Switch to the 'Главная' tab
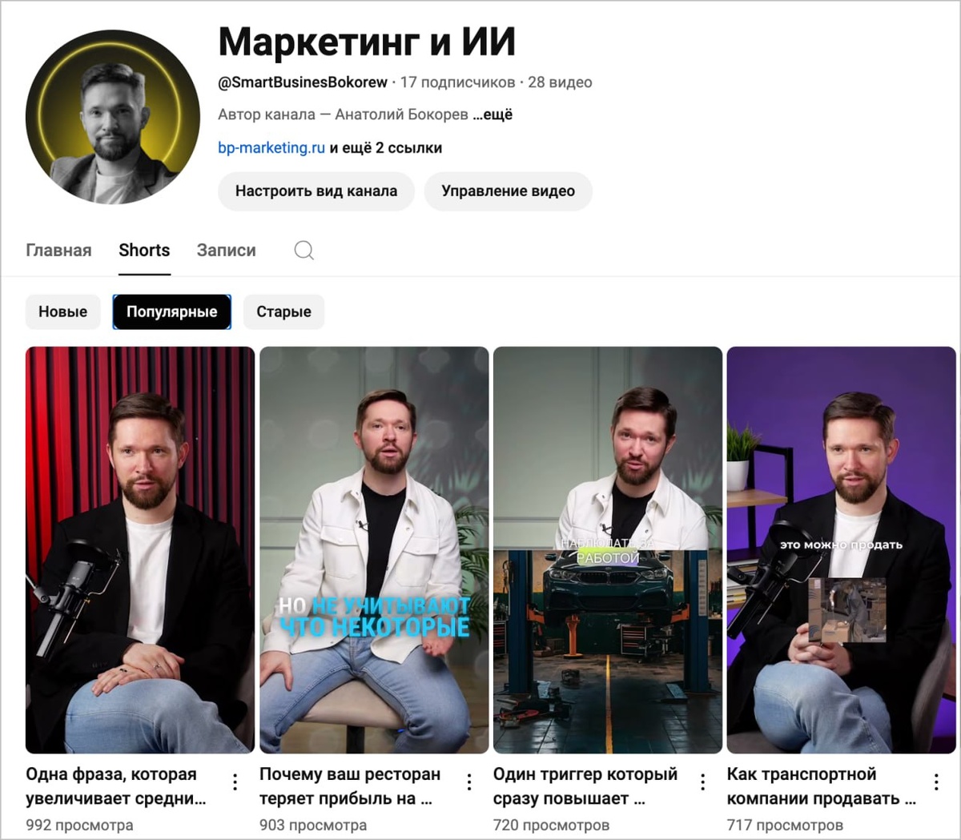 pos(58,250)
